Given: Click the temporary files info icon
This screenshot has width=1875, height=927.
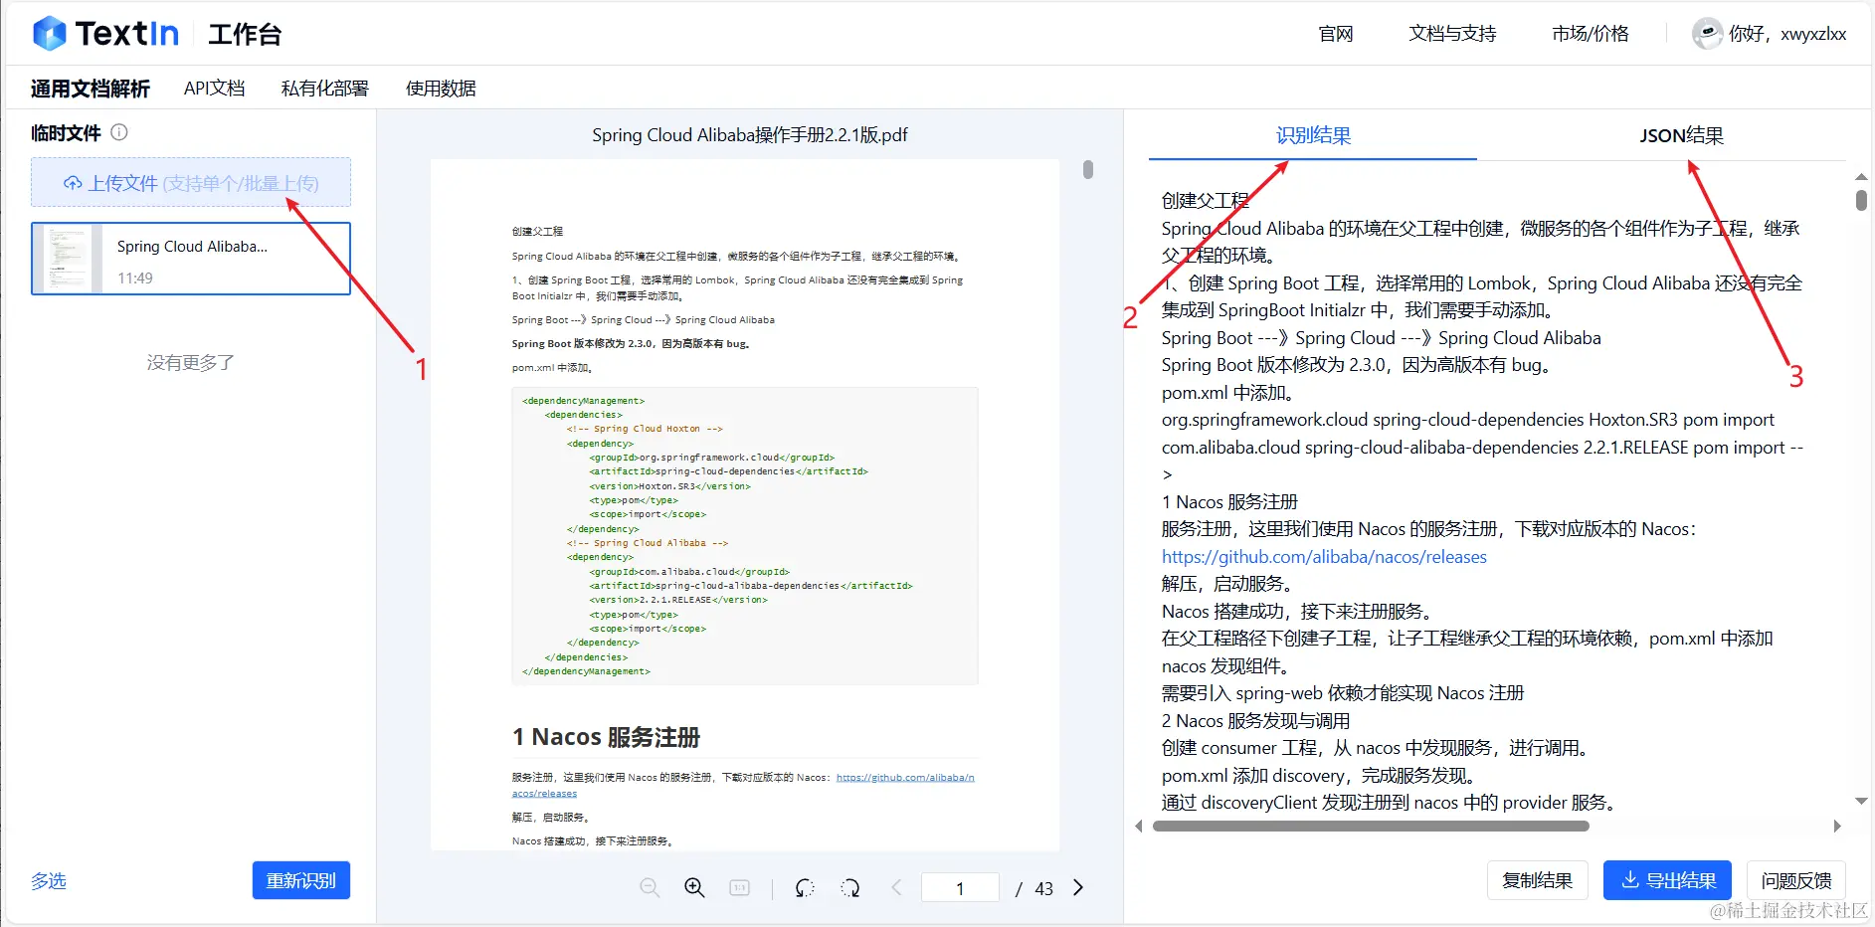Looking at the screenshot, I should 119,132.
